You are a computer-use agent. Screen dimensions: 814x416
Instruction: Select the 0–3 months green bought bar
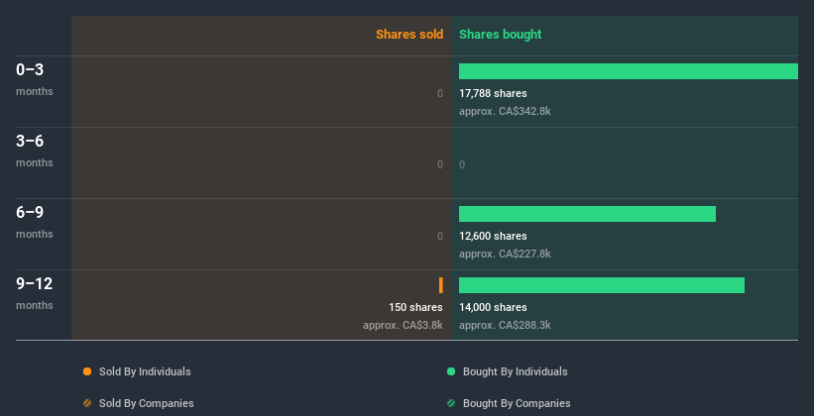(x=629, y=71)
